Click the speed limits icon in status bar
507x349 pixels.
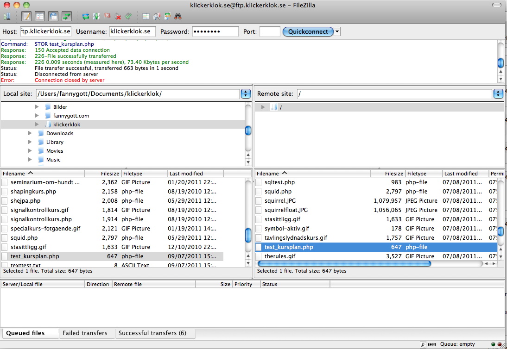coord(432,344)
